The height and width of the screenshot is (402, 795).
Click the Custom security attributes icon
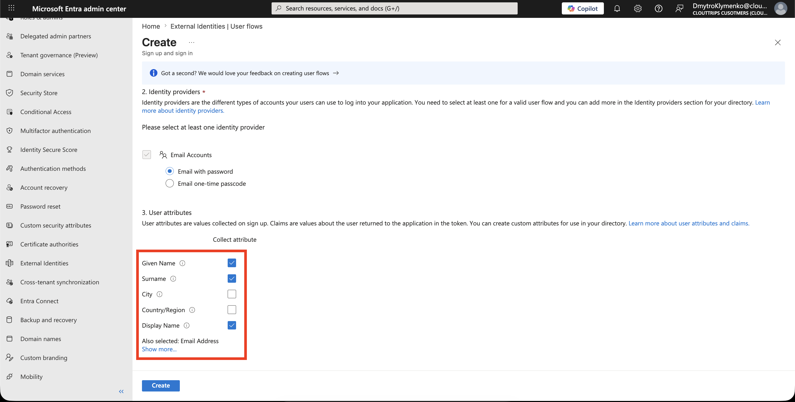(x=9, y=225)
